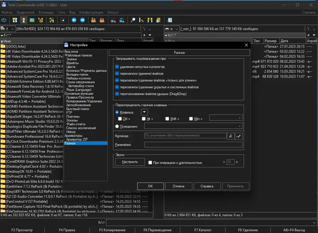The height and width of the screenshot is (233, 318).
Task: Open the Клавиша dropdown arrow
Action: [x=144, y=112]
